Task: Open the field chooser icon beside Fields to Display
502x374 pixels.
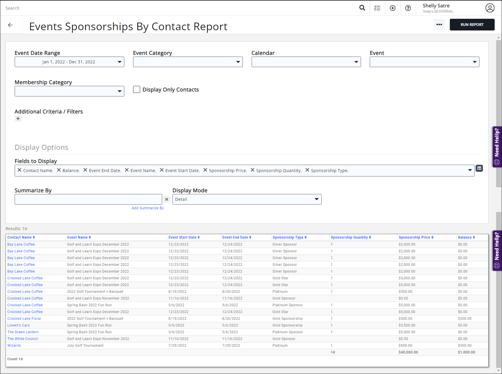Action: pos(479,168)
